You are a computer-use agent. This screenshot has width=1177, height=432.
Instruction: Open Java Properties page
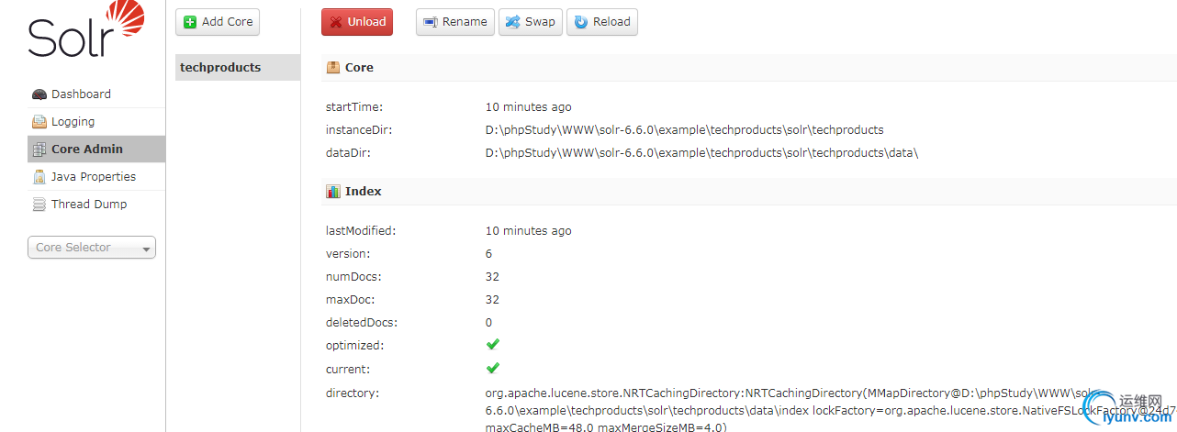pos(96,177)
